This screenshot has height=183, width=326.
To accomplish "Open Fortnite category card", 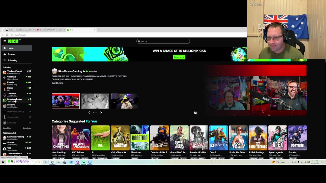I will [297, 138].
